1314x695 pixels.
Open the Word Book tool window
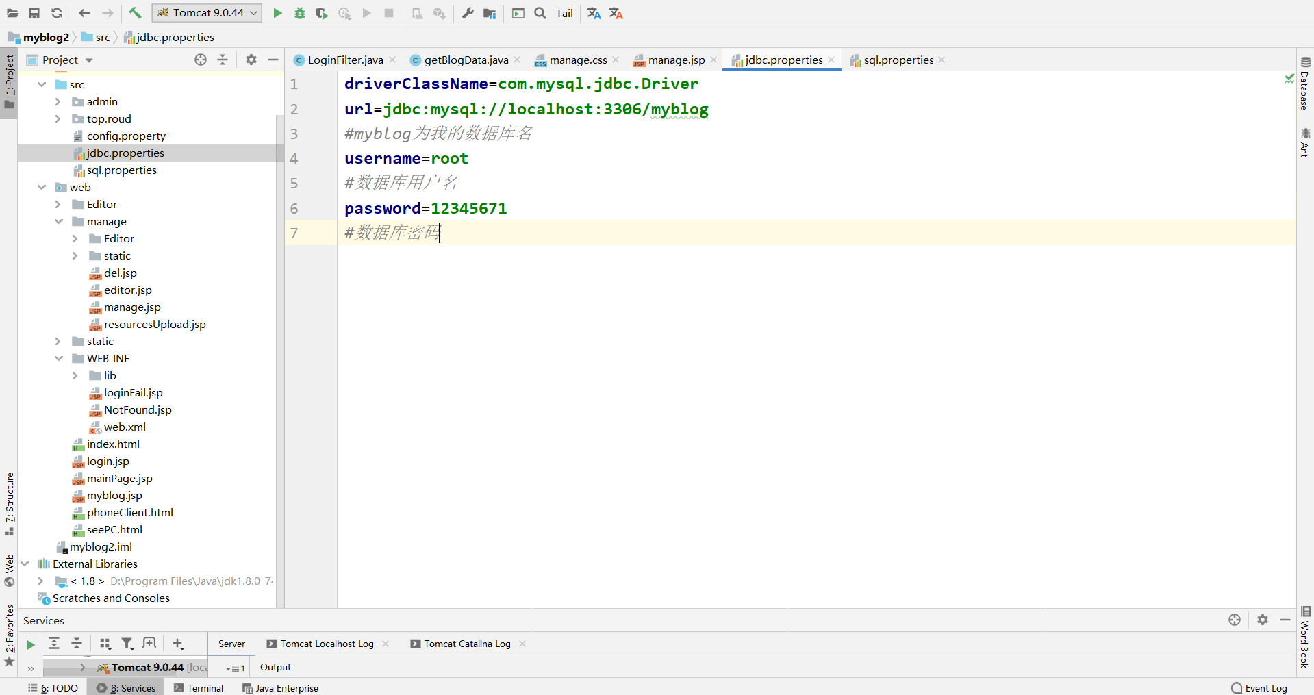coord(1305,637)
